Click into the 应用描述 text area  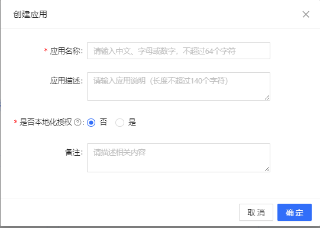coord(179,86)
